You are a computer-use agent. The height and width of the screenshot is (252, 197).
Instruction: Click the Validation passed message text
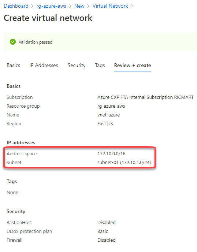click(x=36, y=42)
